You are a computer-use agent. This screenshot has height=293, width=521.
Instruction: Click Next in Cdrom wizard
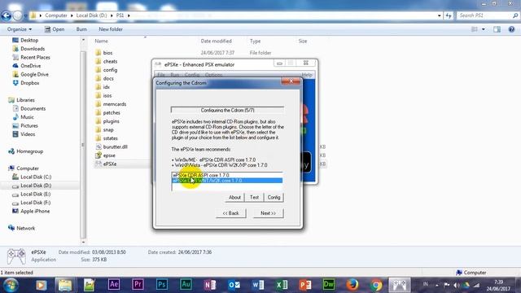268,213
